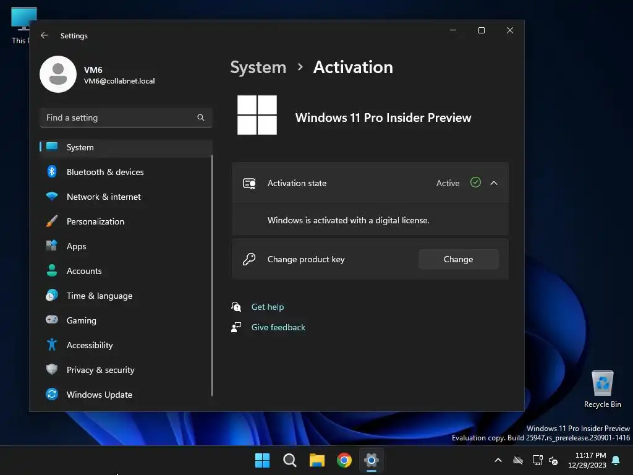Show hidden system tray icons
This screenshot has width=633, height=475.
coord(498,460)
